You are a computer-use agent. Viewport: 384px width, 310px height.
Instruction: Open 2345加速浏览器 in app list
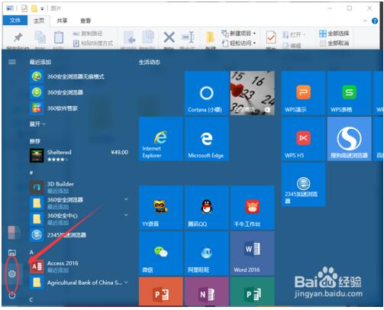[x=79, y=234]
